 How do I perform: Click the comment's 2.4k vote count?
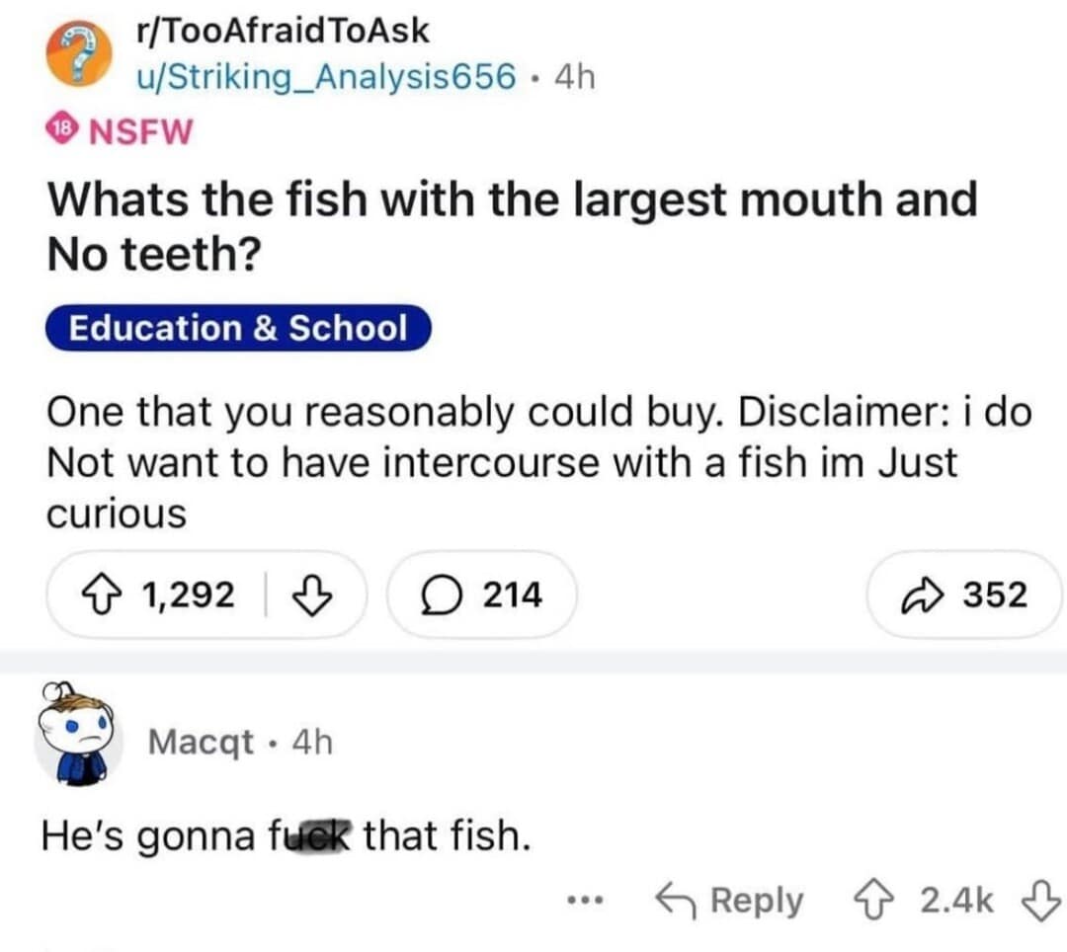click(x=956, y=900)
